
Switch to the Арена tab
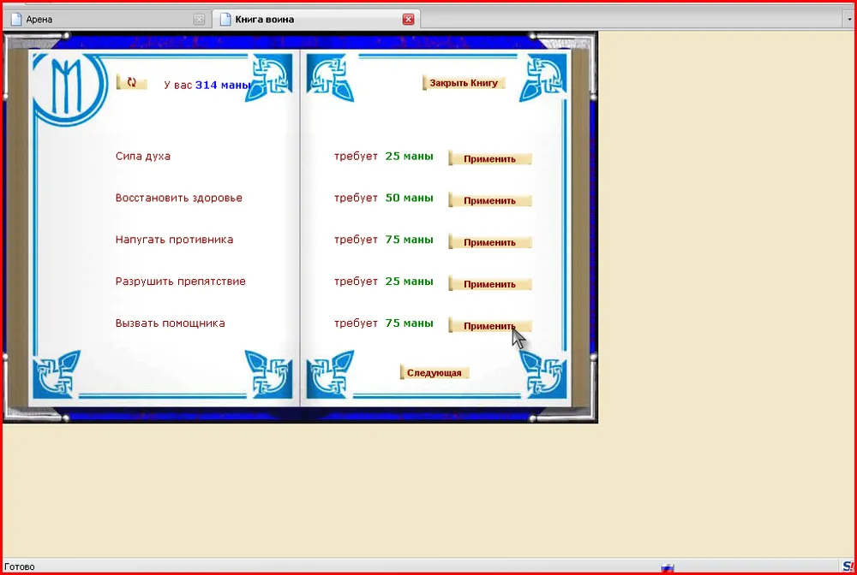[x=106, y=19]
